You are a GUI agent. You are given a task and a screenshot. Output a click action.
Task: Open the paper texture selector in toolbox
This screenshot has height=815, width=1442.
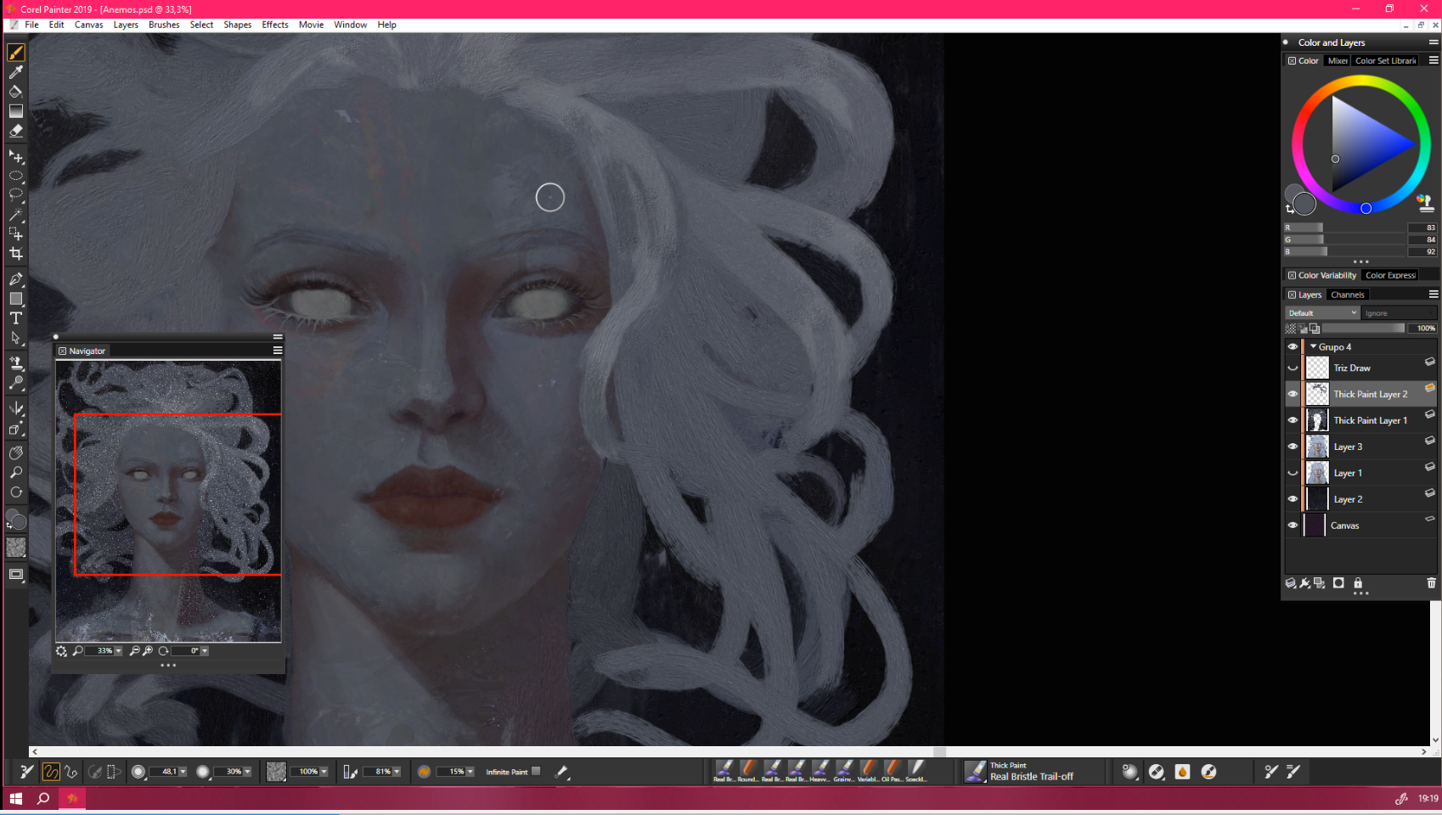coord(16,548)
